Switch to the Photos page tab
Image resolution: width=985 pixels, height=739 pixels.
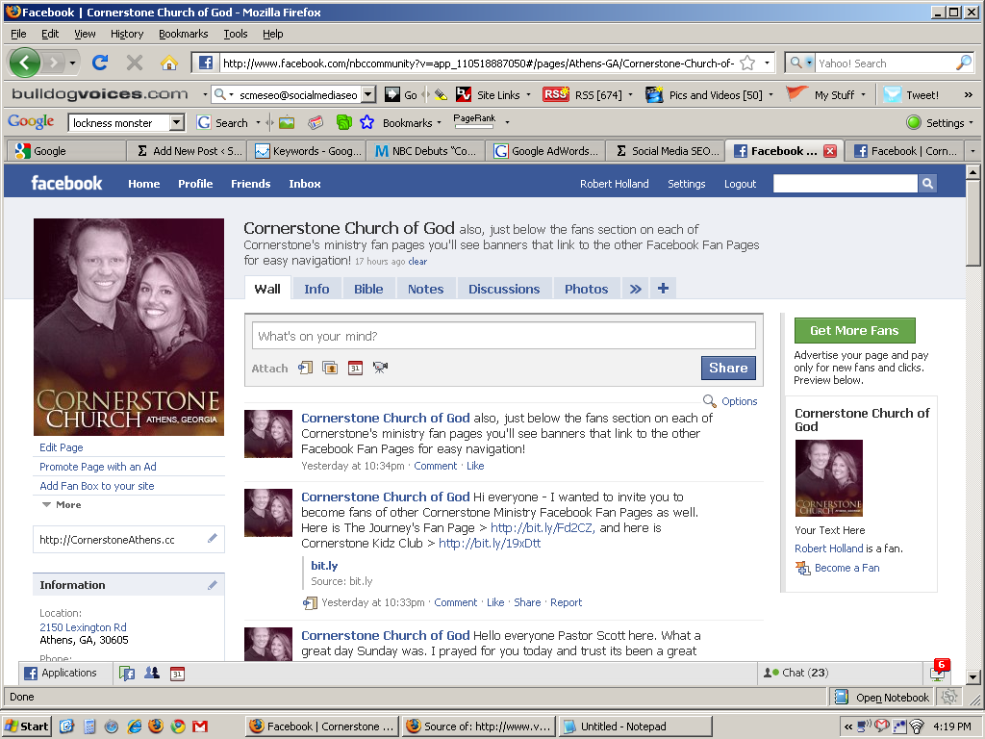pyautogui.click(x=586, y=289)
